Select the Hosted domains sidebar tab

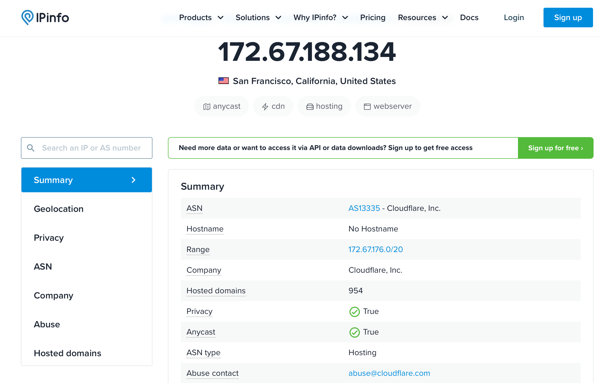coord(87,353)
